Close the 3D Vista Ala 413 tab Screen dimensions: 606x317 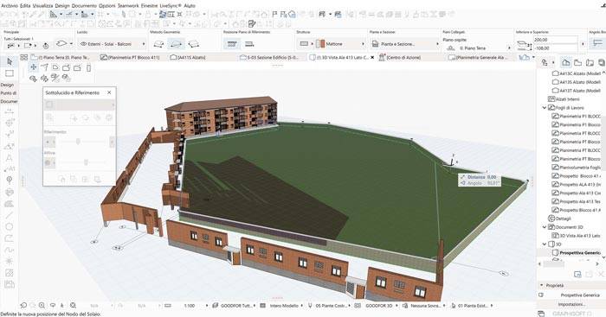pyautogui.click(x=372, y=57)
